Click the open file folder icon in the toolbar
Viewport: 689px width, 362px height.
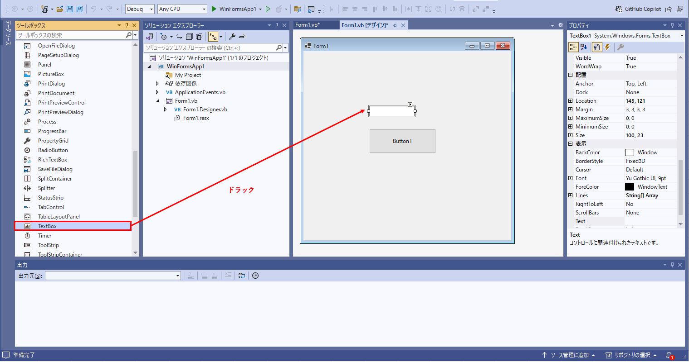click(60, 9)
